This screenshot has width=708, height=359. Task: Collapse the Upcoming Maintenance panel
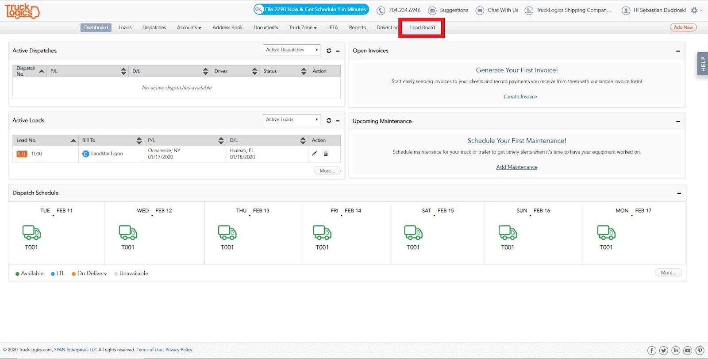click(x=678, y=121)
